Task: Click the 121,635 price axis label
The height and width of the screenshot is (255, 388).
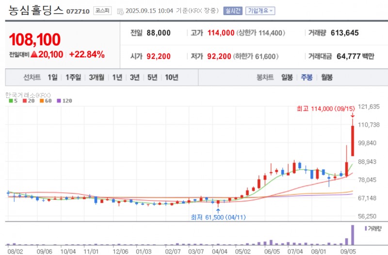Action: pos(369,106)
